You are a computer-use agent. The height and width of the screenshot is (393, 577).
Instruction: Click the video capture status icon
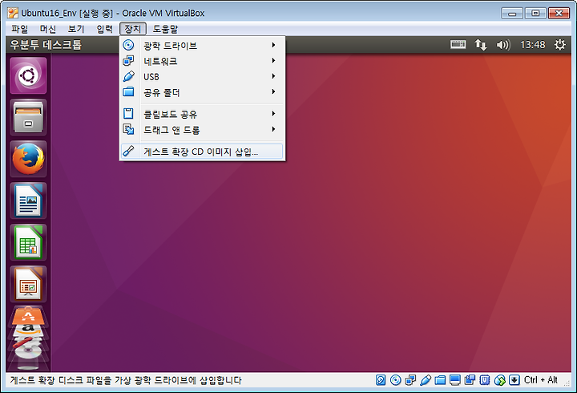coord(470,379)
